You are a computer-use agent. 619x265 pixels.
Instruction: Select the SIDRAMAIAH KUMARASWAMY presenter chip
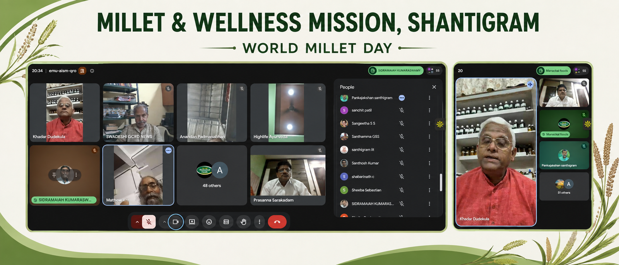point(395,70)
